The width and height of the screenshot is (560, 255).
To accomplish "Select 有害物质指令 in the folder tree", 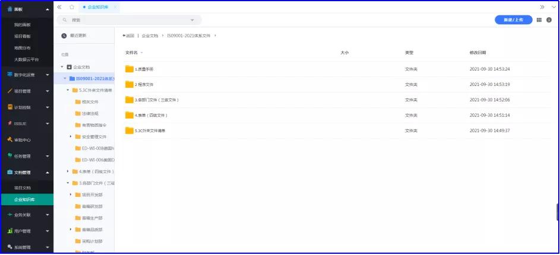I will [94, 125].
